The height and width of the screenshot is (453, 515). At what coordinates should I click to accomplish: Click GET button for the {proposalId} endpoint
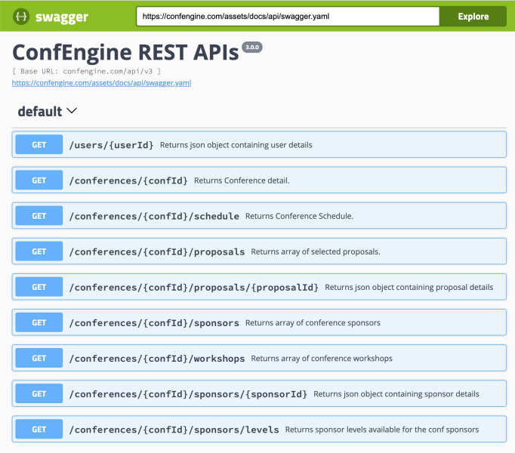click(x=39, y=287)
